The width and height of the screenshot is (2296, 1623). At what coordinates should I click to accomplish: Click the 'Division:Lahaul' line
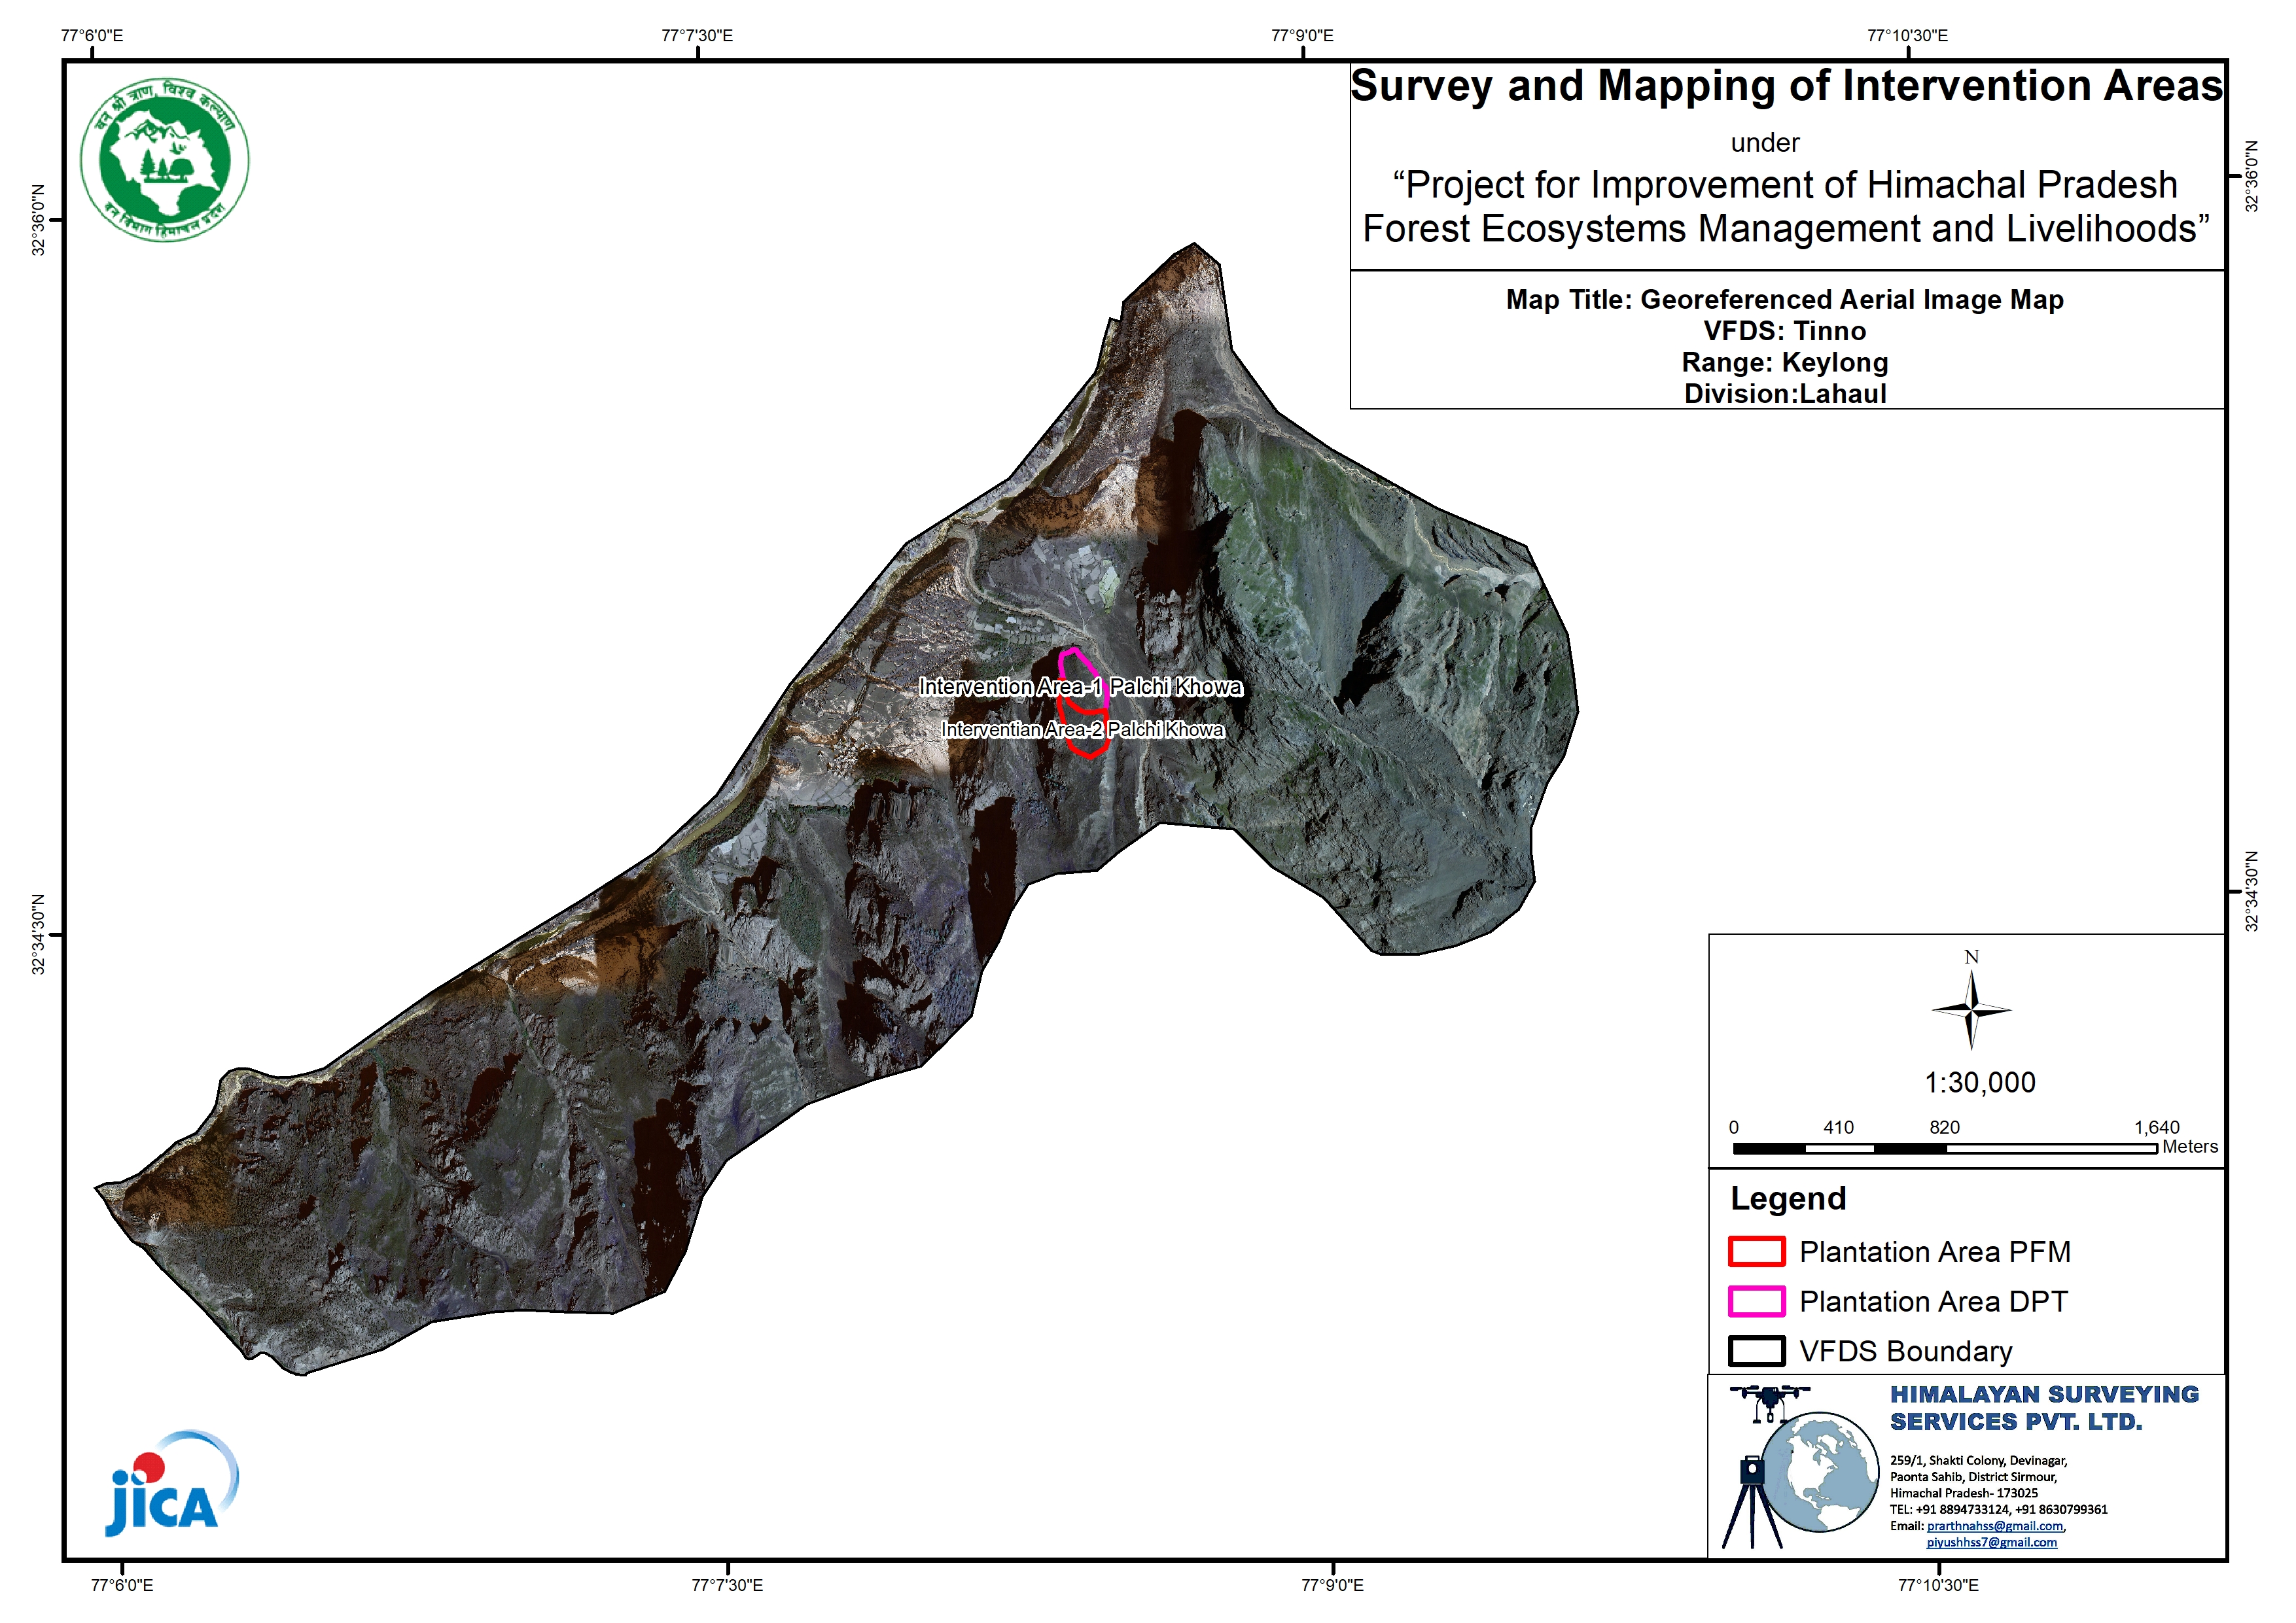coord(1785,394)
